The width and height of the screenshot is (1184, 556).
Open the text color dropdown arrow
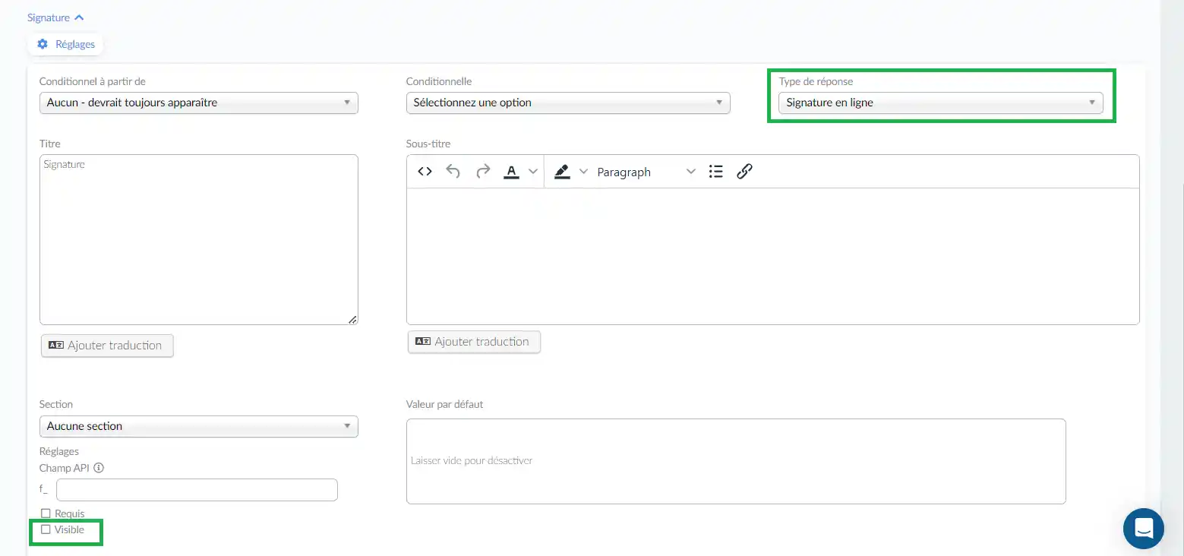(x=533, y=172)
